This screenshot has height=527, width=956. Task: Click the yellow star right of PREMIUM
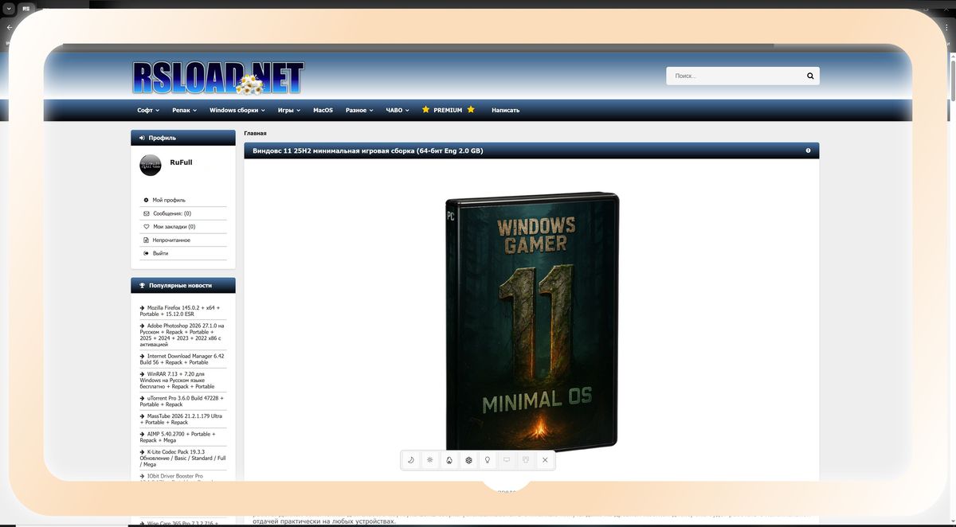click(471, 110)
